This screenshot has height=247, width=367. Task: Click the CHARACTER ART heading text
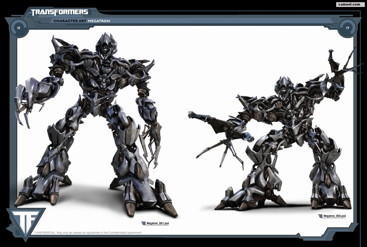point(70,21)
